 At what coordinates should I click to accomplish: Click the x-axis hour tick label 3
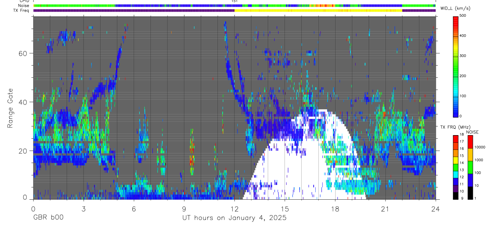point(83,209)
